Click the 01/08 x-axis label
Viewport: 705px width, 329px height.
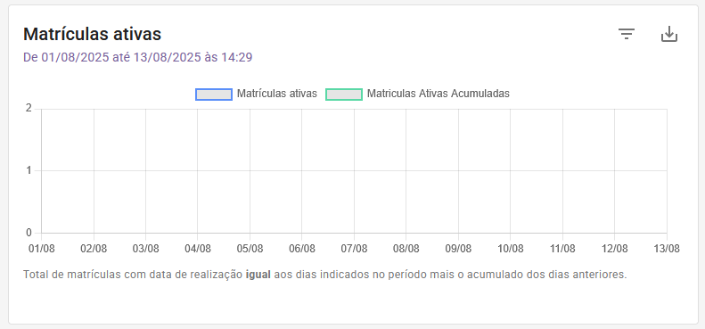41,249
